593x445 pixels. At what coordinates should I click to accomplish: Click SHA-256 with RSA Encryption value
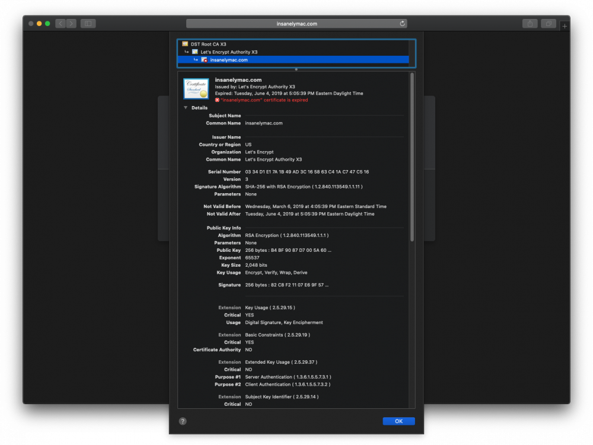[x=304, y=187]
